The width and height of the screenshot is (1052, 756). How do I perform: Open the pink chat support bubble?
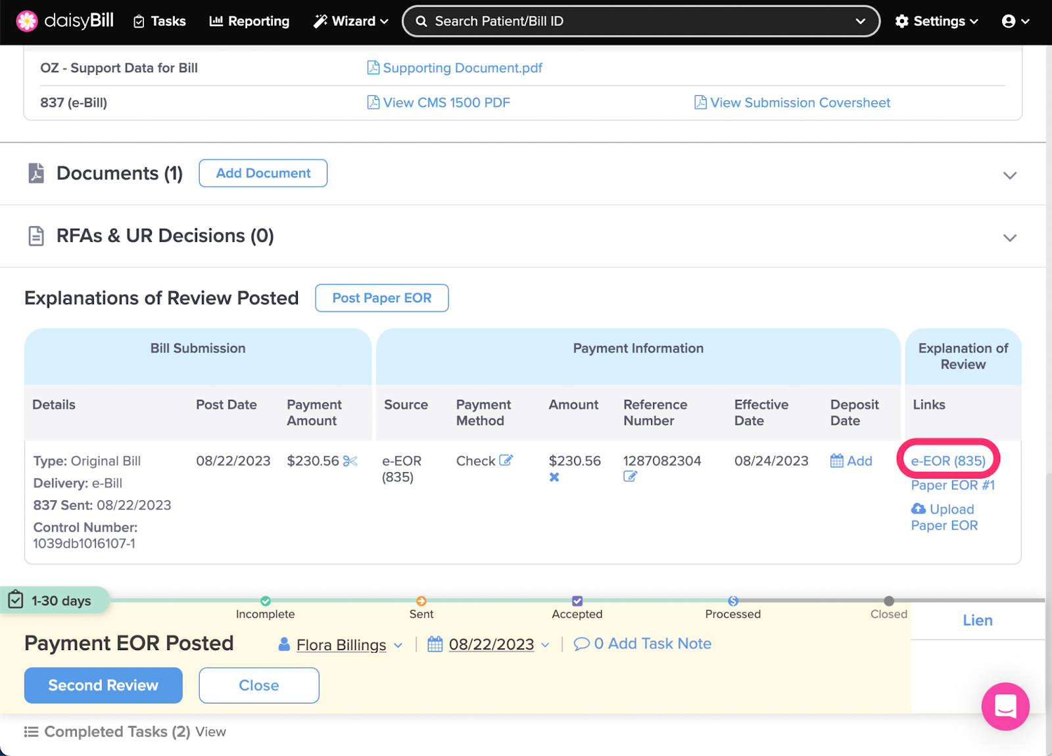click(x=1005, y=706)
